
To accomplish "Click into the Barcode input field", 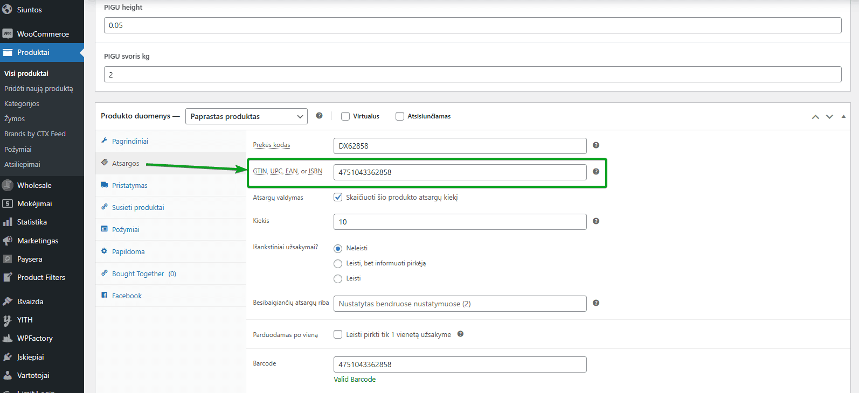I will (460, 364).
